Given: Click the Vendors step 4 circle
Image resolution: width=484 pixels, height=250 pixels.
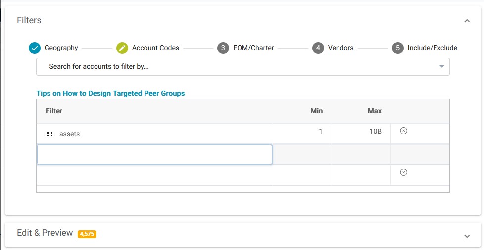Looking at the screenshot, I should pos(318,48).
